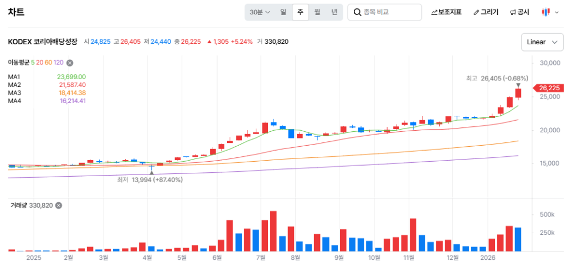
Task: Open the 공시 disclosures megaphone
Action: (x=519, y=12)
